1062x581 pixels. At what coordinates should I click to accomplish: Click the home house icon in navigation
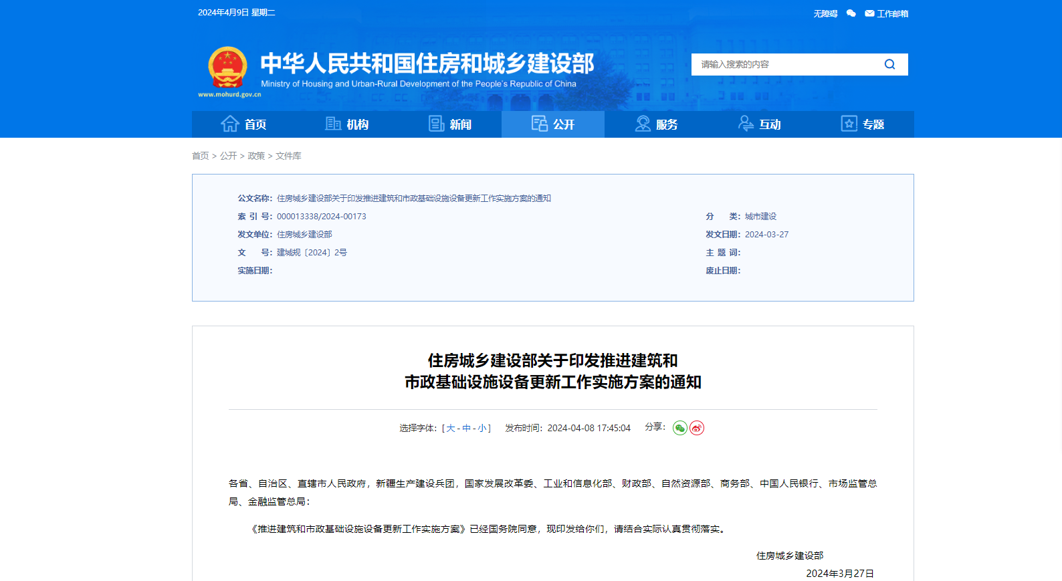pyautogui.click(x=230, y=124)
